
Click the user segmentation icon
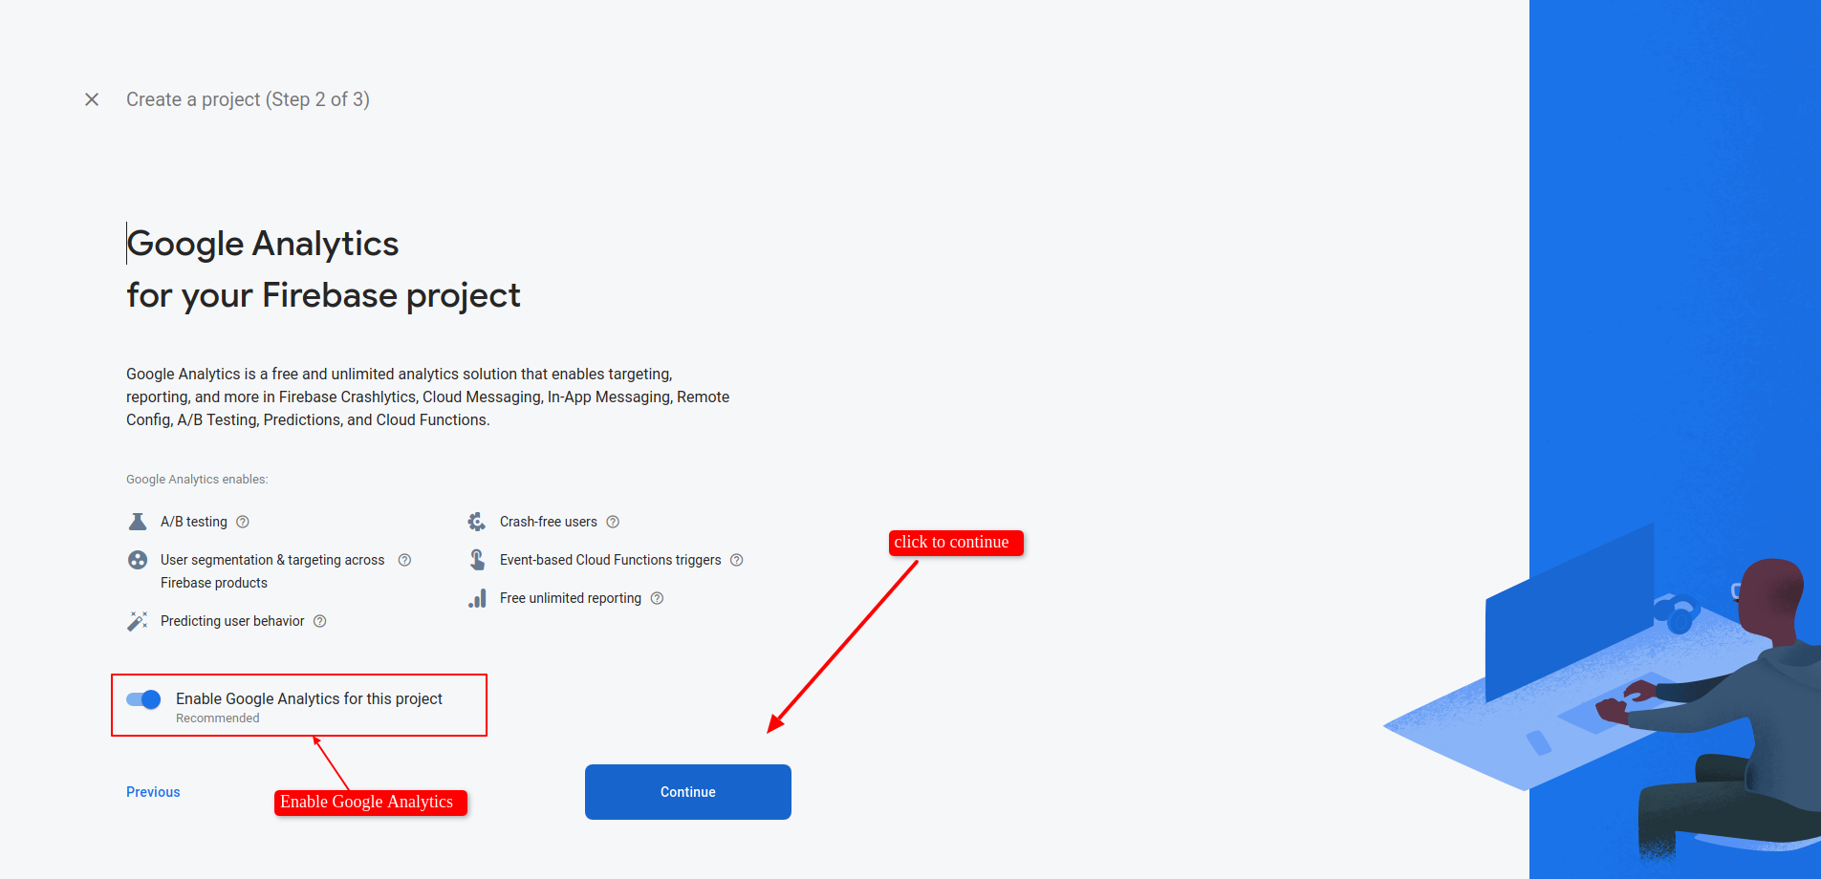point(138,560)
